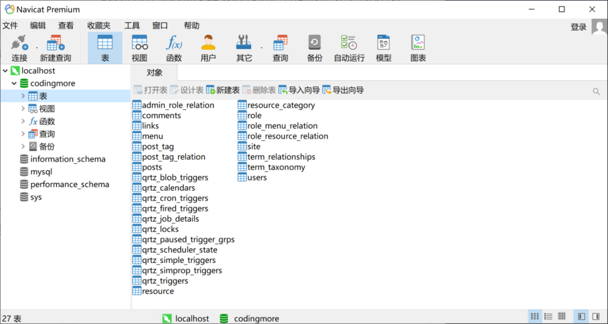Click the 删除表 button
The height and width of the screenshot is (324, 608).
259,91
